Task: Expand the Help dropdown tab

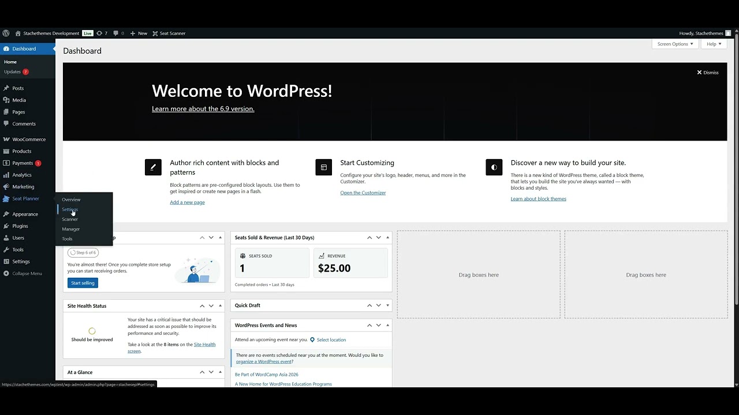Action: tap(714, 44)
